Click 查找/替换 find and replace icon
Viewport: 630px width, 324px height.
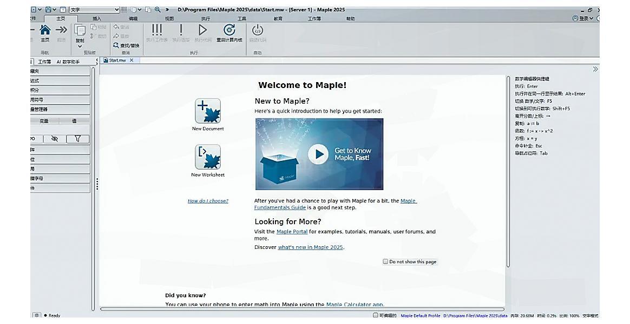pos(116,46)
